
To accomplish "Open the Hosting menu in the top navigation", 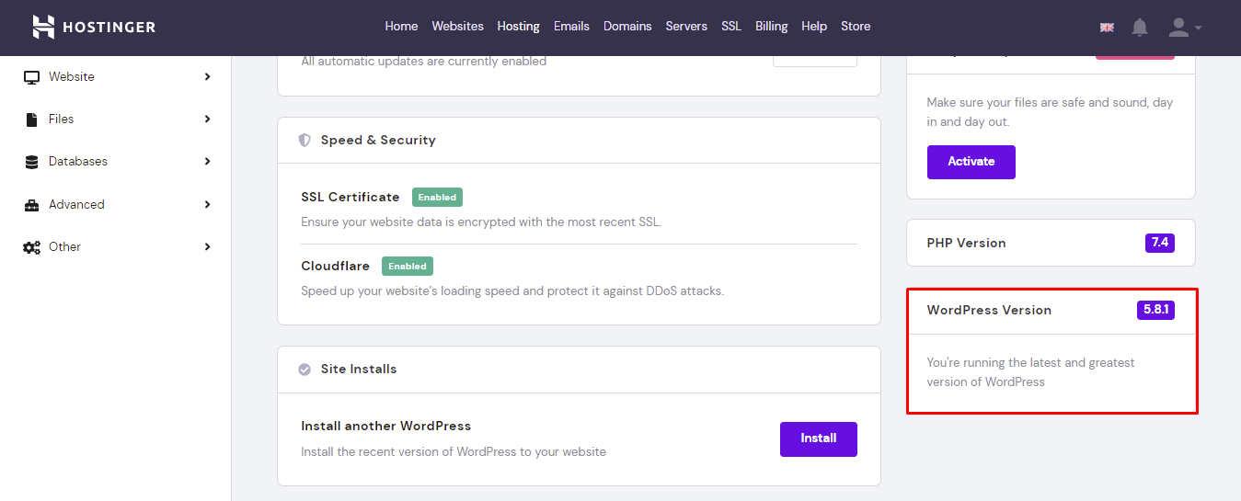I will tap(518, 27).
